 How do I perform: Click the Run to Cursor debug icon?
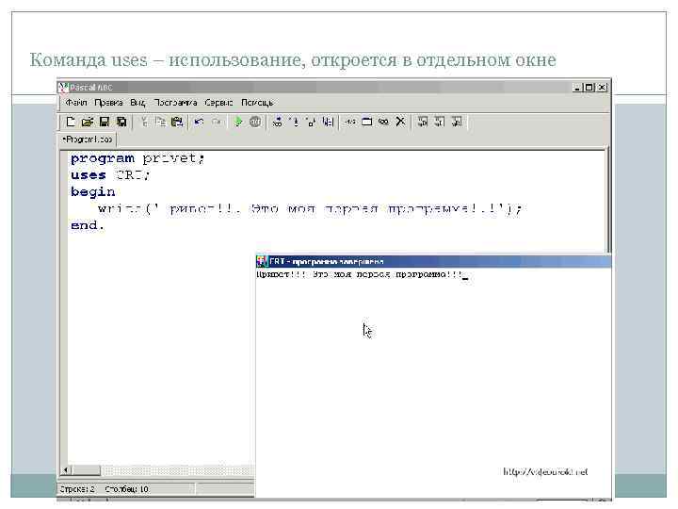[x=311, y=122]
